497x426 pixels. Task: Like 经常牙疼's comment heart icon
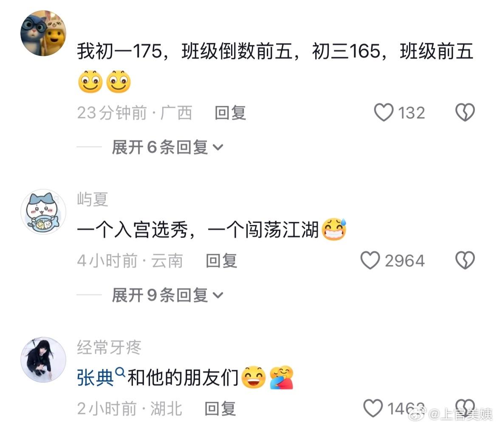coord(373,408)
